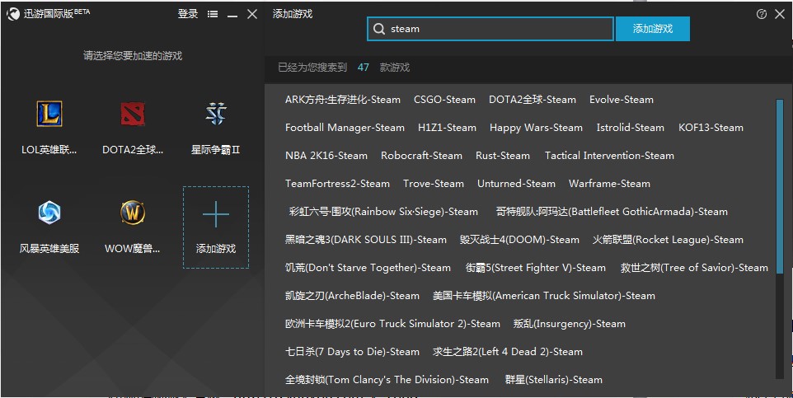The height and width of the screenshot is (398, 793).
Task: Click 全境封锁(Tom Clancy's The Division)-Steam
Action: pos(387,380)
